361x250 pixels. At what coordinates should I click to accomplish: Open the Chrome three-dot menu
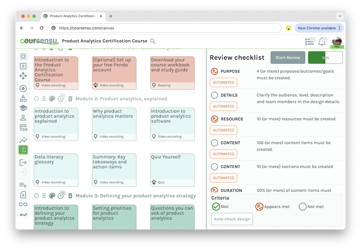pyautogui.click(x=339, y=28)
